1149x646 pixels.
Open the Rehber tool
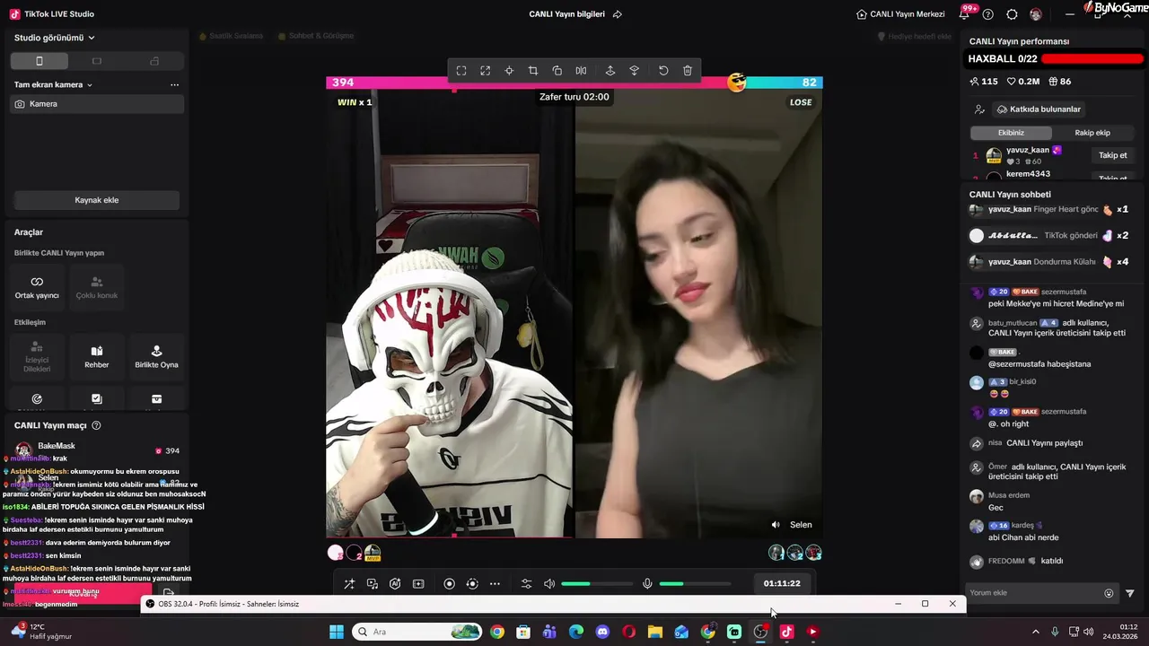(97, 356)
